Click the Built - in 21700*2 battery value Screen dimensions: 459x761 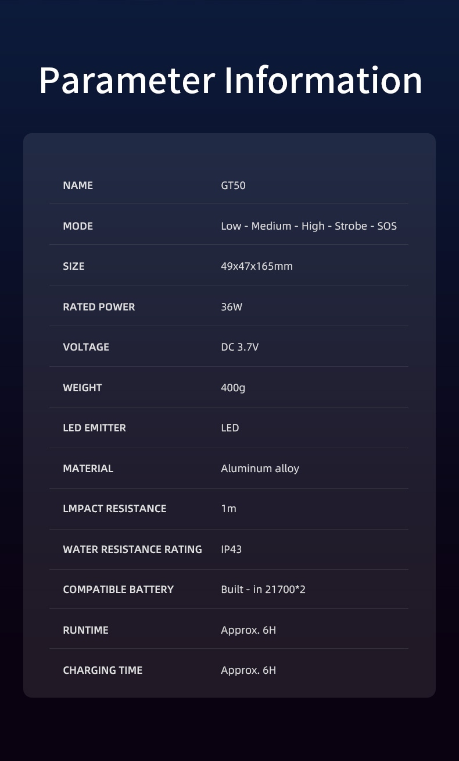pos(263,589)
